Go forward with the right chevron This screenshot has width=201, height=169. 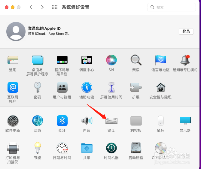pyautogui.click(x=42, y=7)
